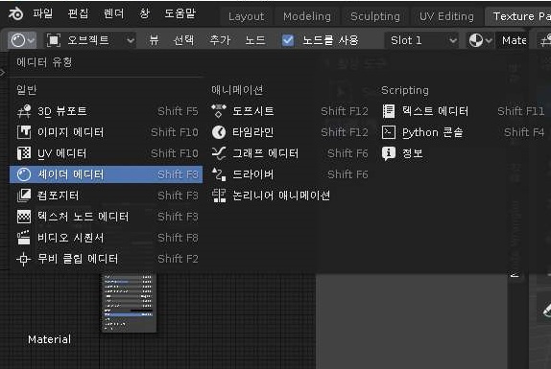
Task: Choose 비디오 시퀀서 editor type
Action: (107, 238)
